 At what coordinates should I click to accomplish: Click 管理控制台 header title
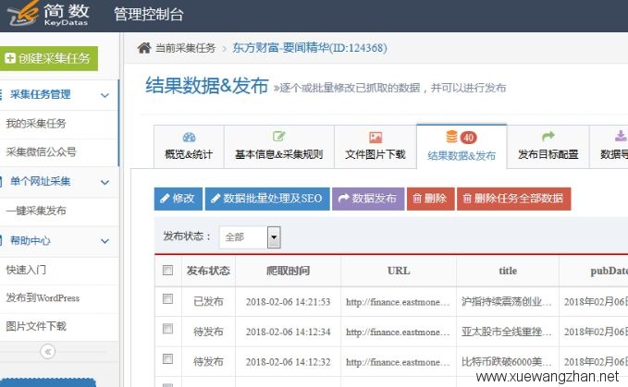(149, 15)
